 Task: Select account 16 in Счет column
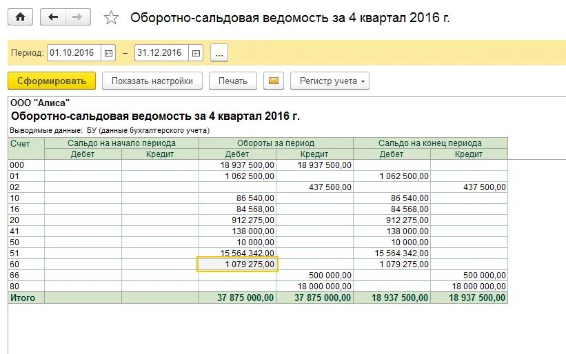pos(26,209)
